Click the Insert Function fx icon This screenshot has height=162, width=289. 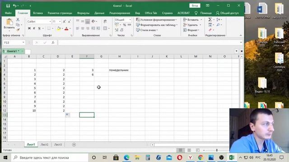point(53,42)
